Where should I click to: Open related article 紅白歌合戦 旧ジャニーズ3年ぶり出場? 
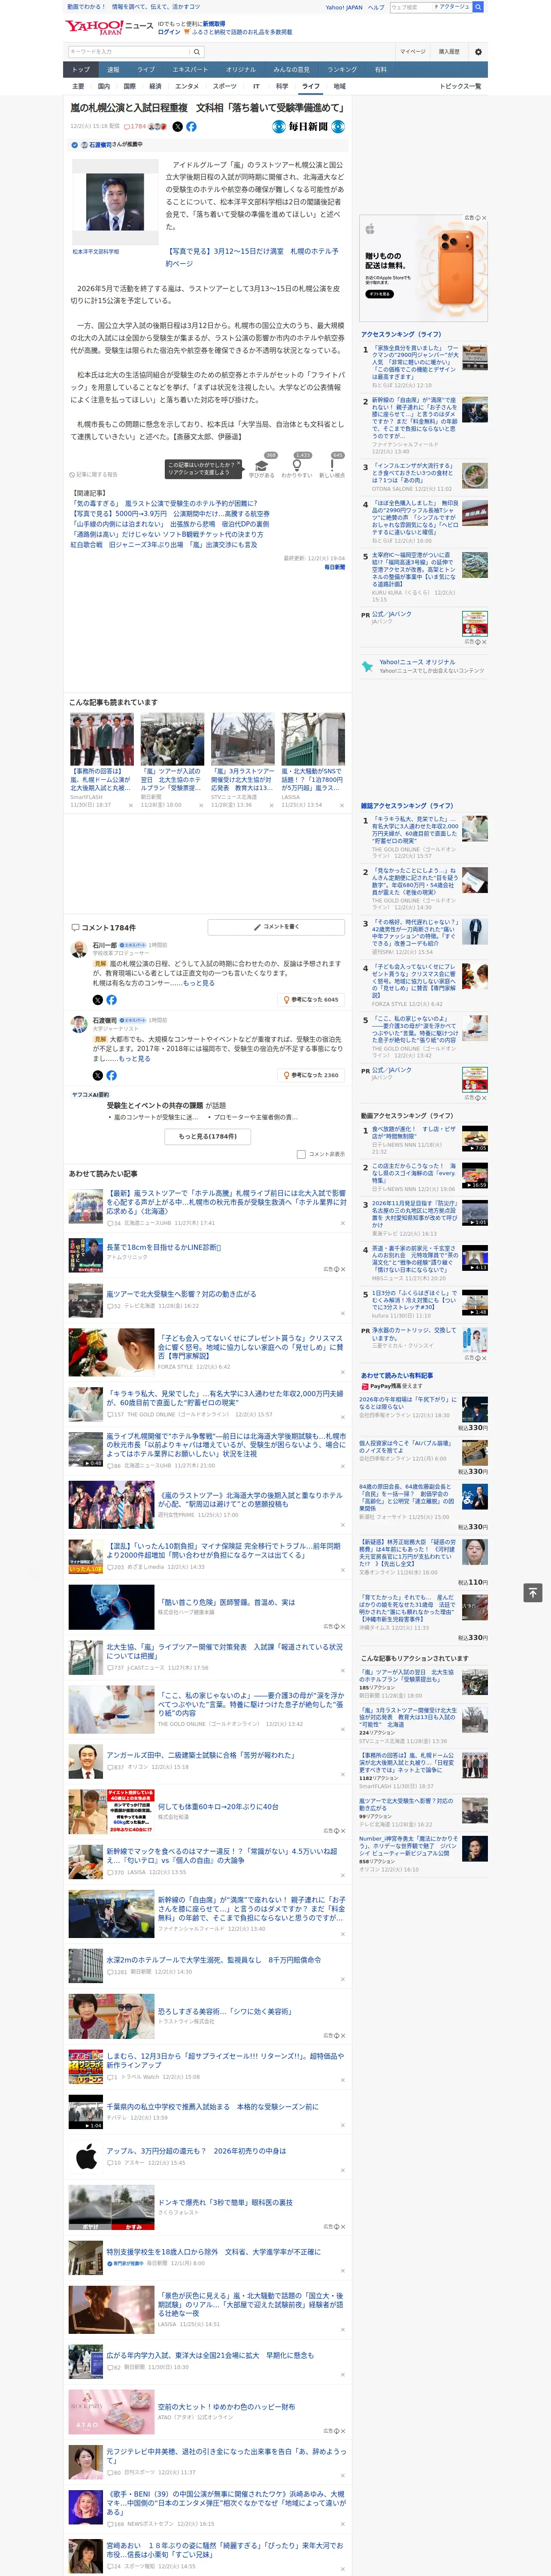164,544
